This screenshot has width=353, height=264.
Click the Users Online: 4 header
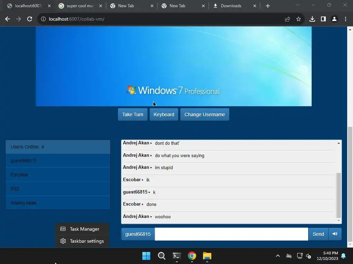[58, 147]
